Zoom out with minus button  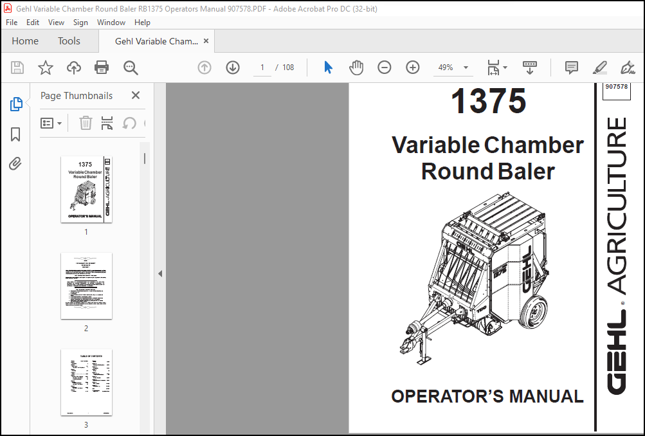click(x=384, y=68)
